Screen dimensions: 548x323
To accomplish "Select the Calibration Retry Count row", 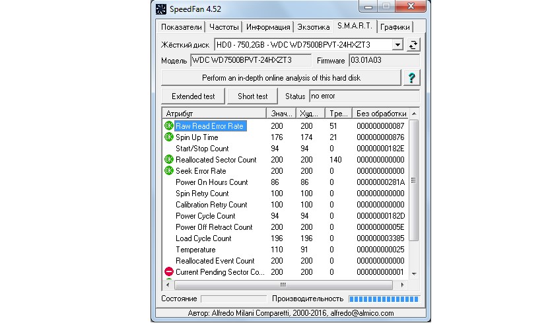I will pos(285,205).
